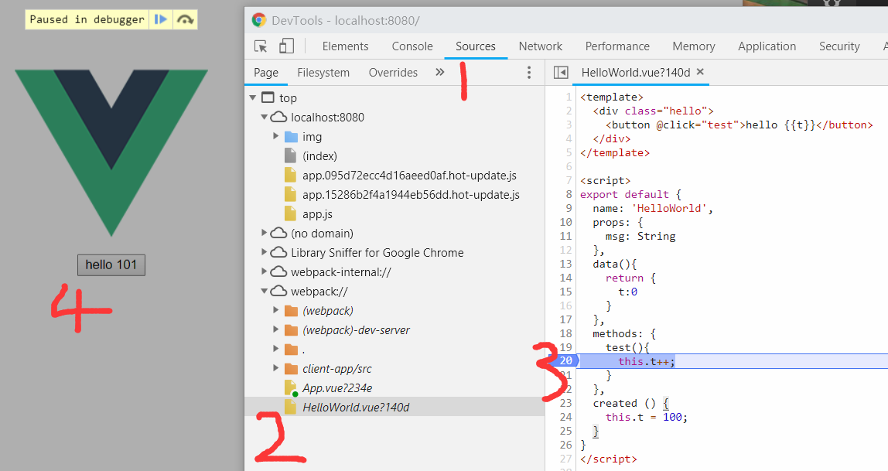Expand the (webpack)-dev-server folder

[x=276, y=330]
